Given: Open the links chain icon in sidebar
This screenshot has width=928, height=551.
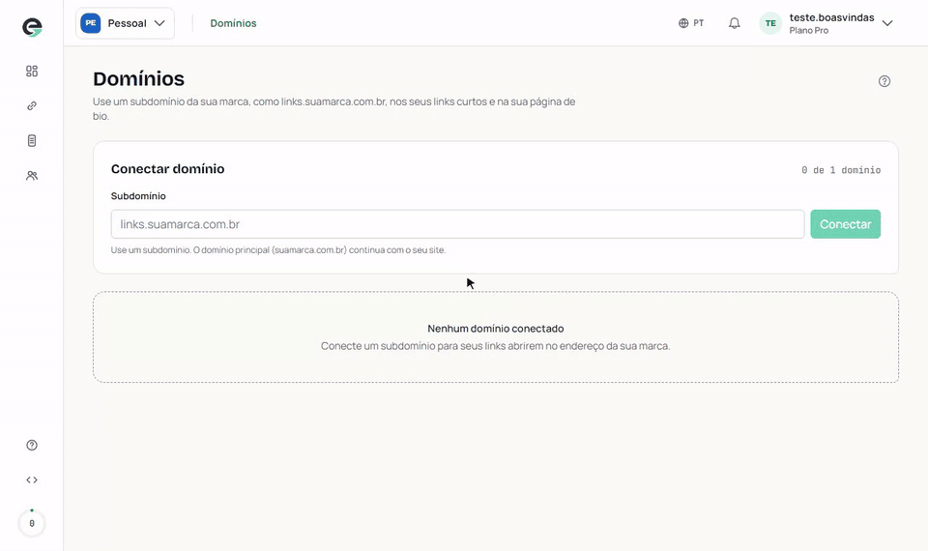Looking at the screenshot, I should pyautogui.click(x=32, y=106).
